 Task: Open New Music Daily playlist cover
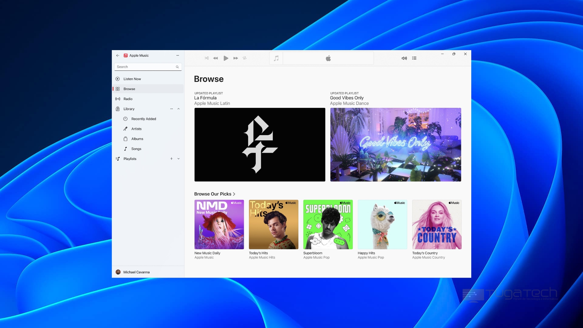[x=219, y=224]
